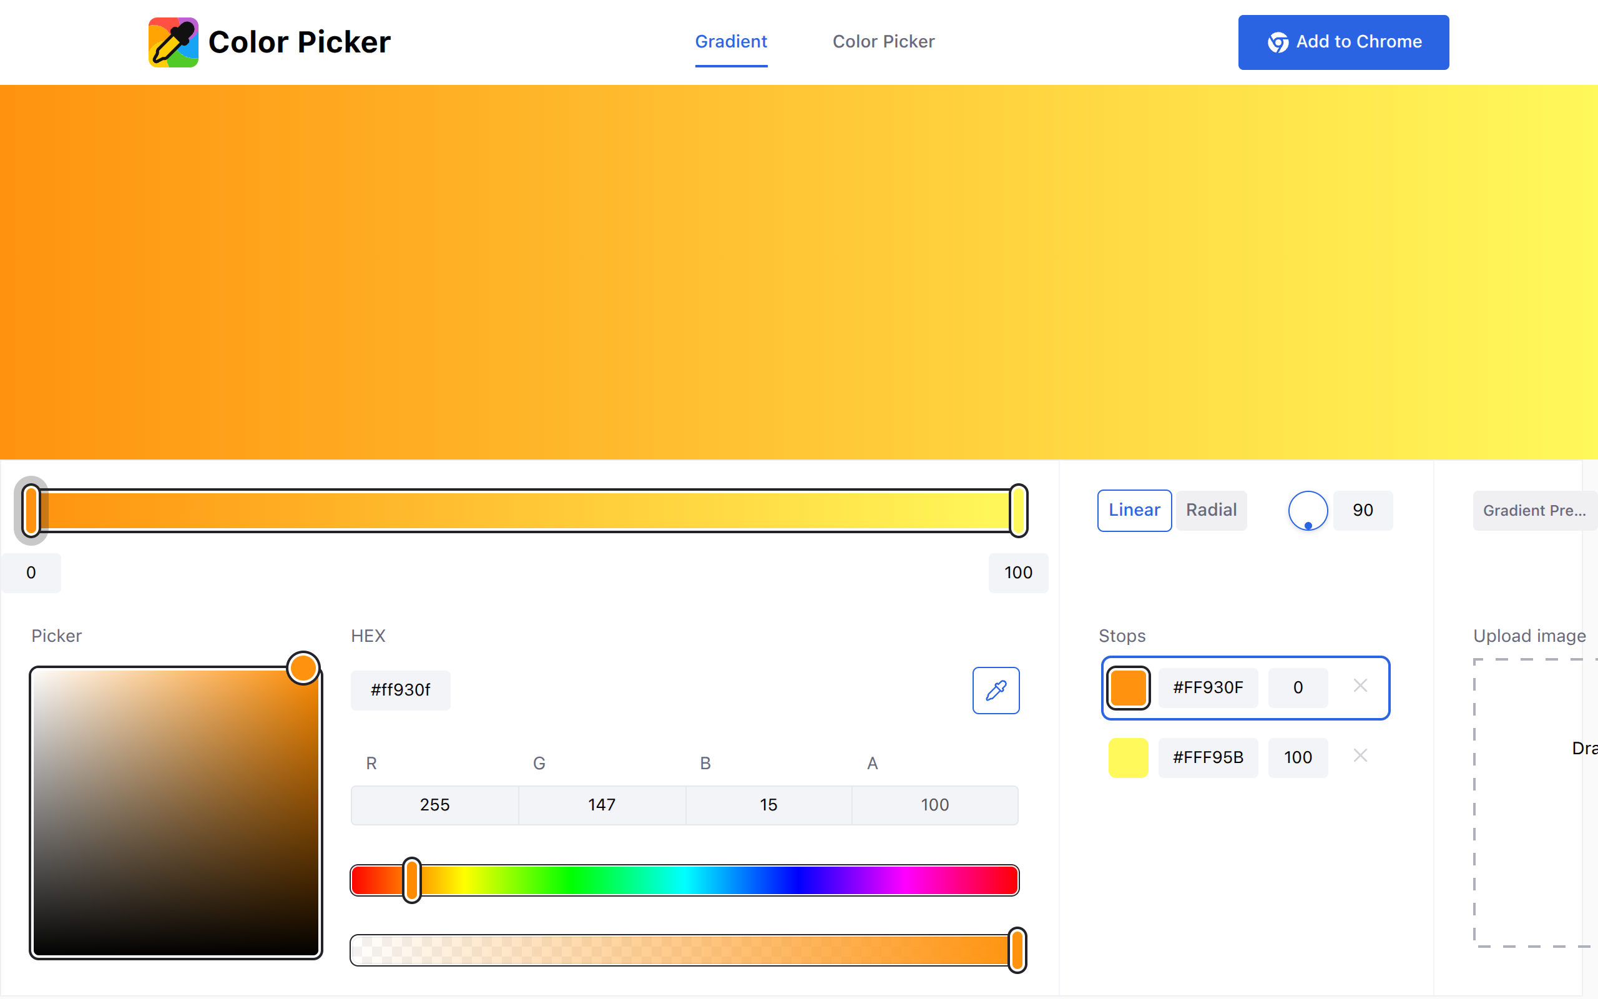Open the Gradient tab
Image resolution: width=1598 pixels, height=999 pixels.
point(731,42)
